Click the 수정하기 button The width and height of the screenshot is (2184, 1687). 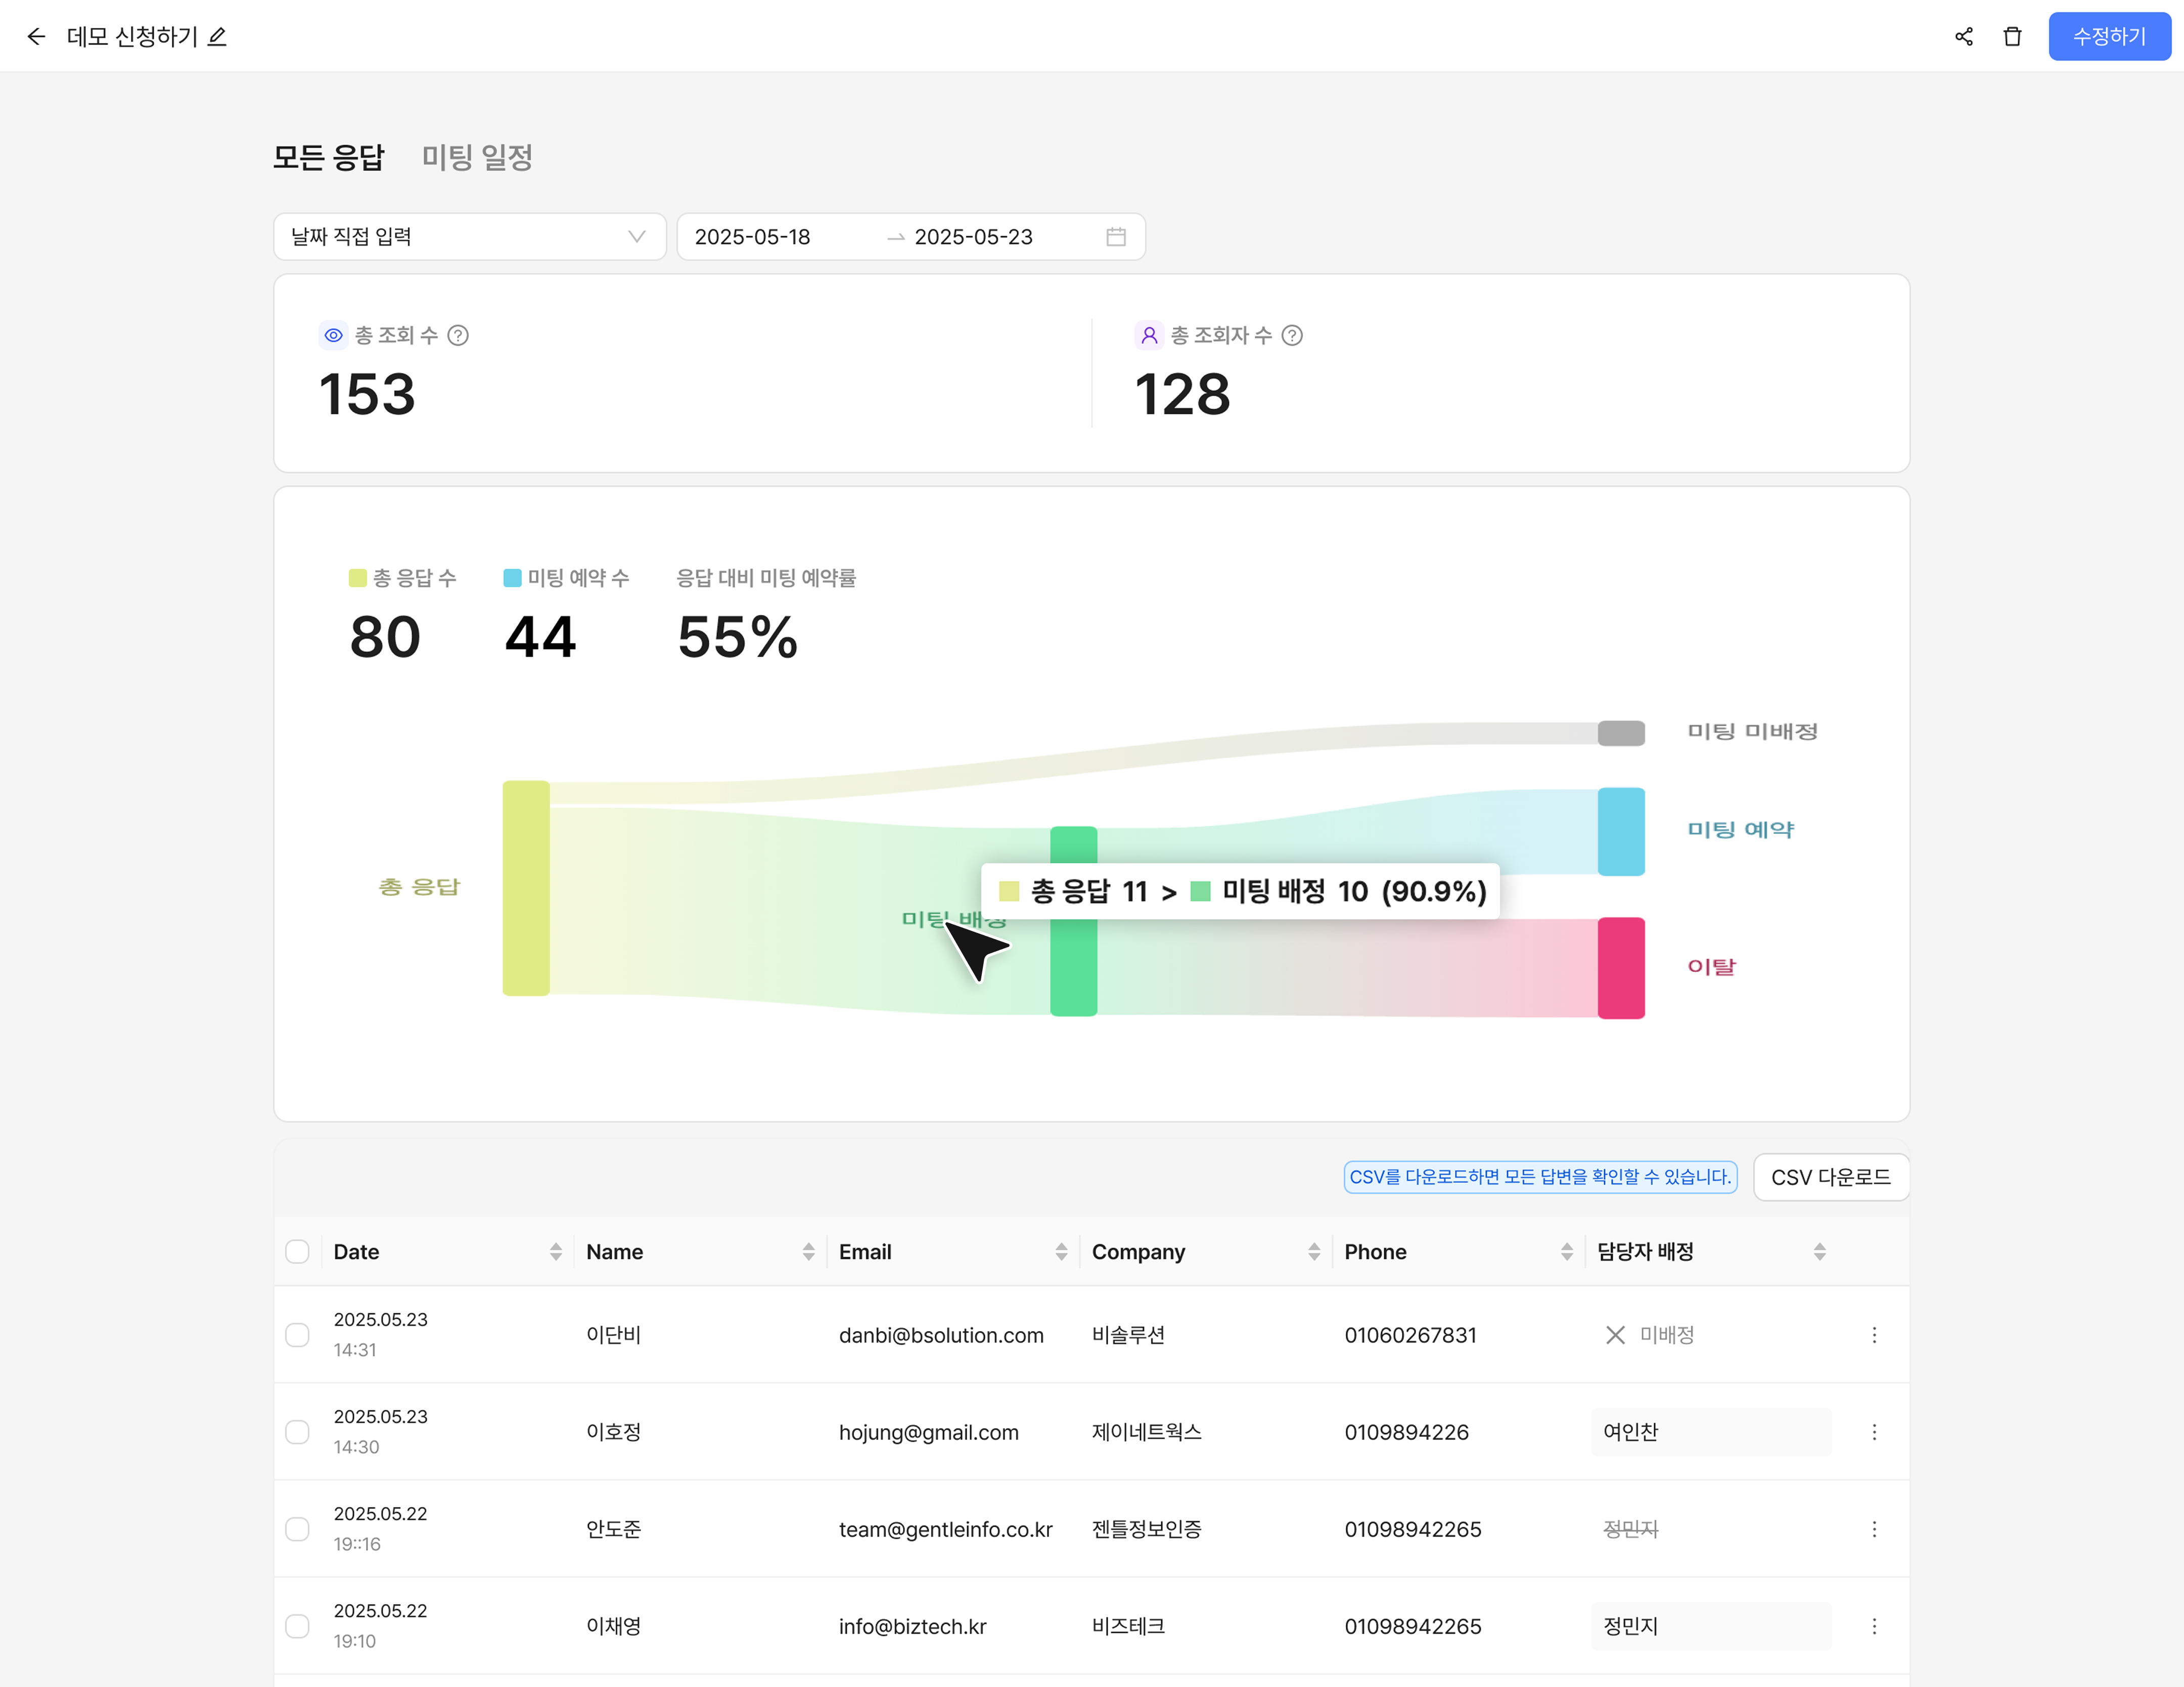click(2109, 37)
